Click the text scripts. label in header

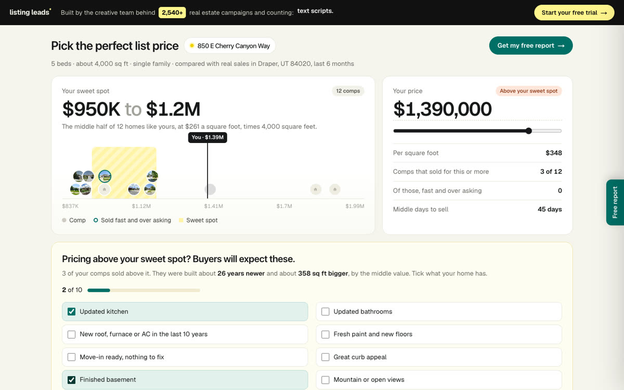315,11
